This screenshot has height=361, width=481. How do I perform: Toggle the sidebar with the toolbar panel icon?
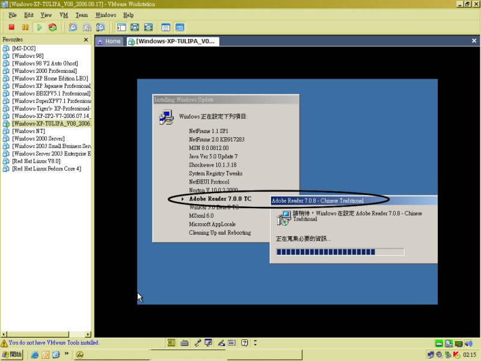tap(121, 27)
